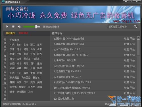
Task: Choose the 内蒙古 region
Action: click(x=36, y=59)
